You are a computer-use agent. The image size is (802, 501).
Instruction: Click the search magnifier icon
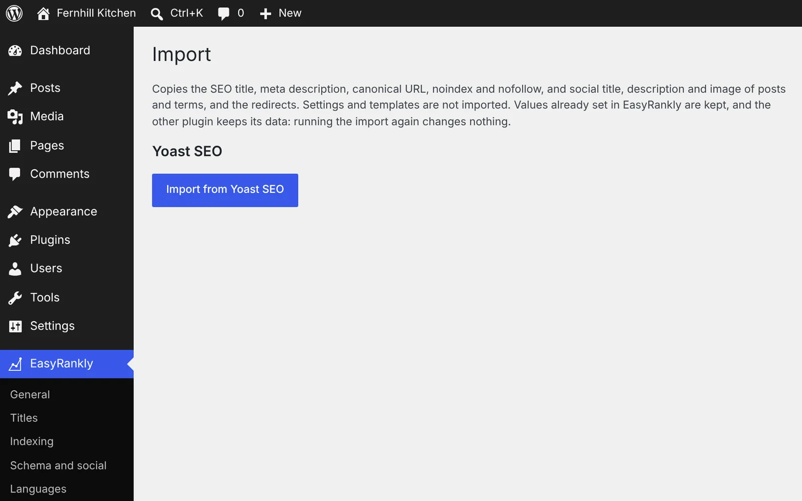[157, 14]
